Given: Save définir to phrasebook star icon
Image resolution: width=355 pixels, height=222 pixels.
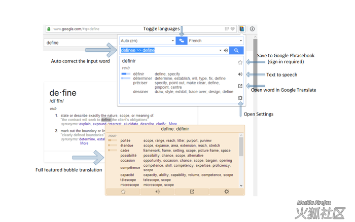Looking at the screenshot, I should click(x=240, y=62).
